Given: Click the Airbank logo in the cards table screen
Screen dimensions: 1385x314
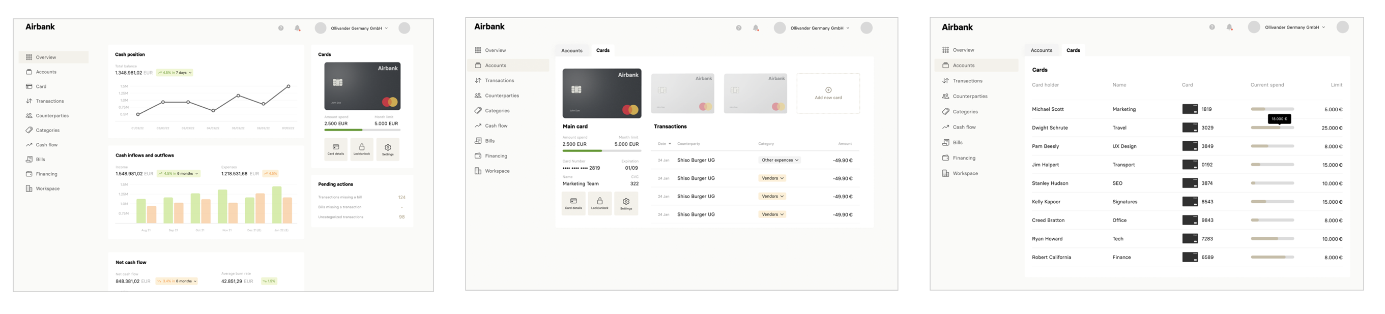Looking at the screenshot, I should (957, 27).
